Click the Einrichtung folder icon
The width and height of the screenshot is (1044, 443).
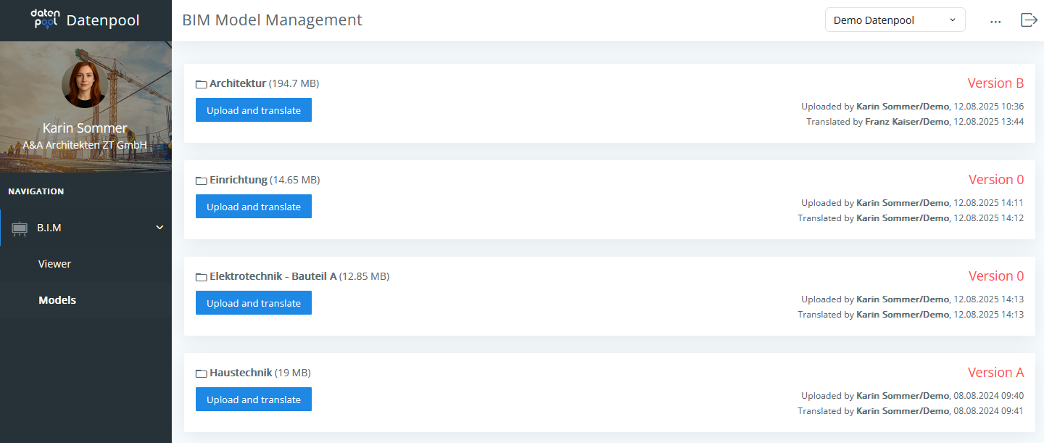click(x=202, y=181)
